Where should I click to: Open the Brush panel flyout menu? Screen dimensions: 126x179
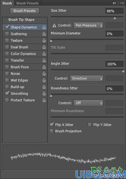pyautogui.click(x=122, y=3)
